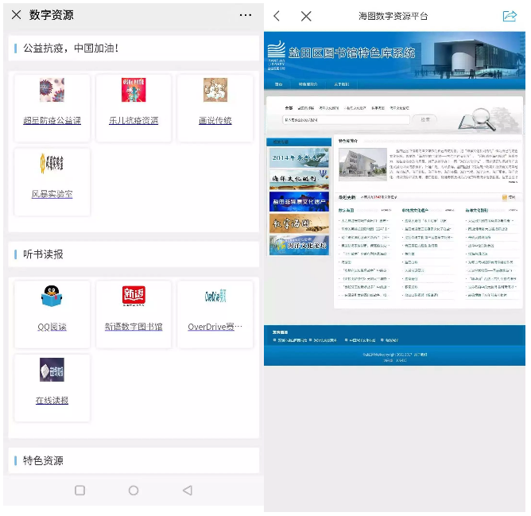The width and height of the screenshot is (531, 516).
Task: Click the 在线读报 text link
Action: pyautogui.click(x=52, y=401)
